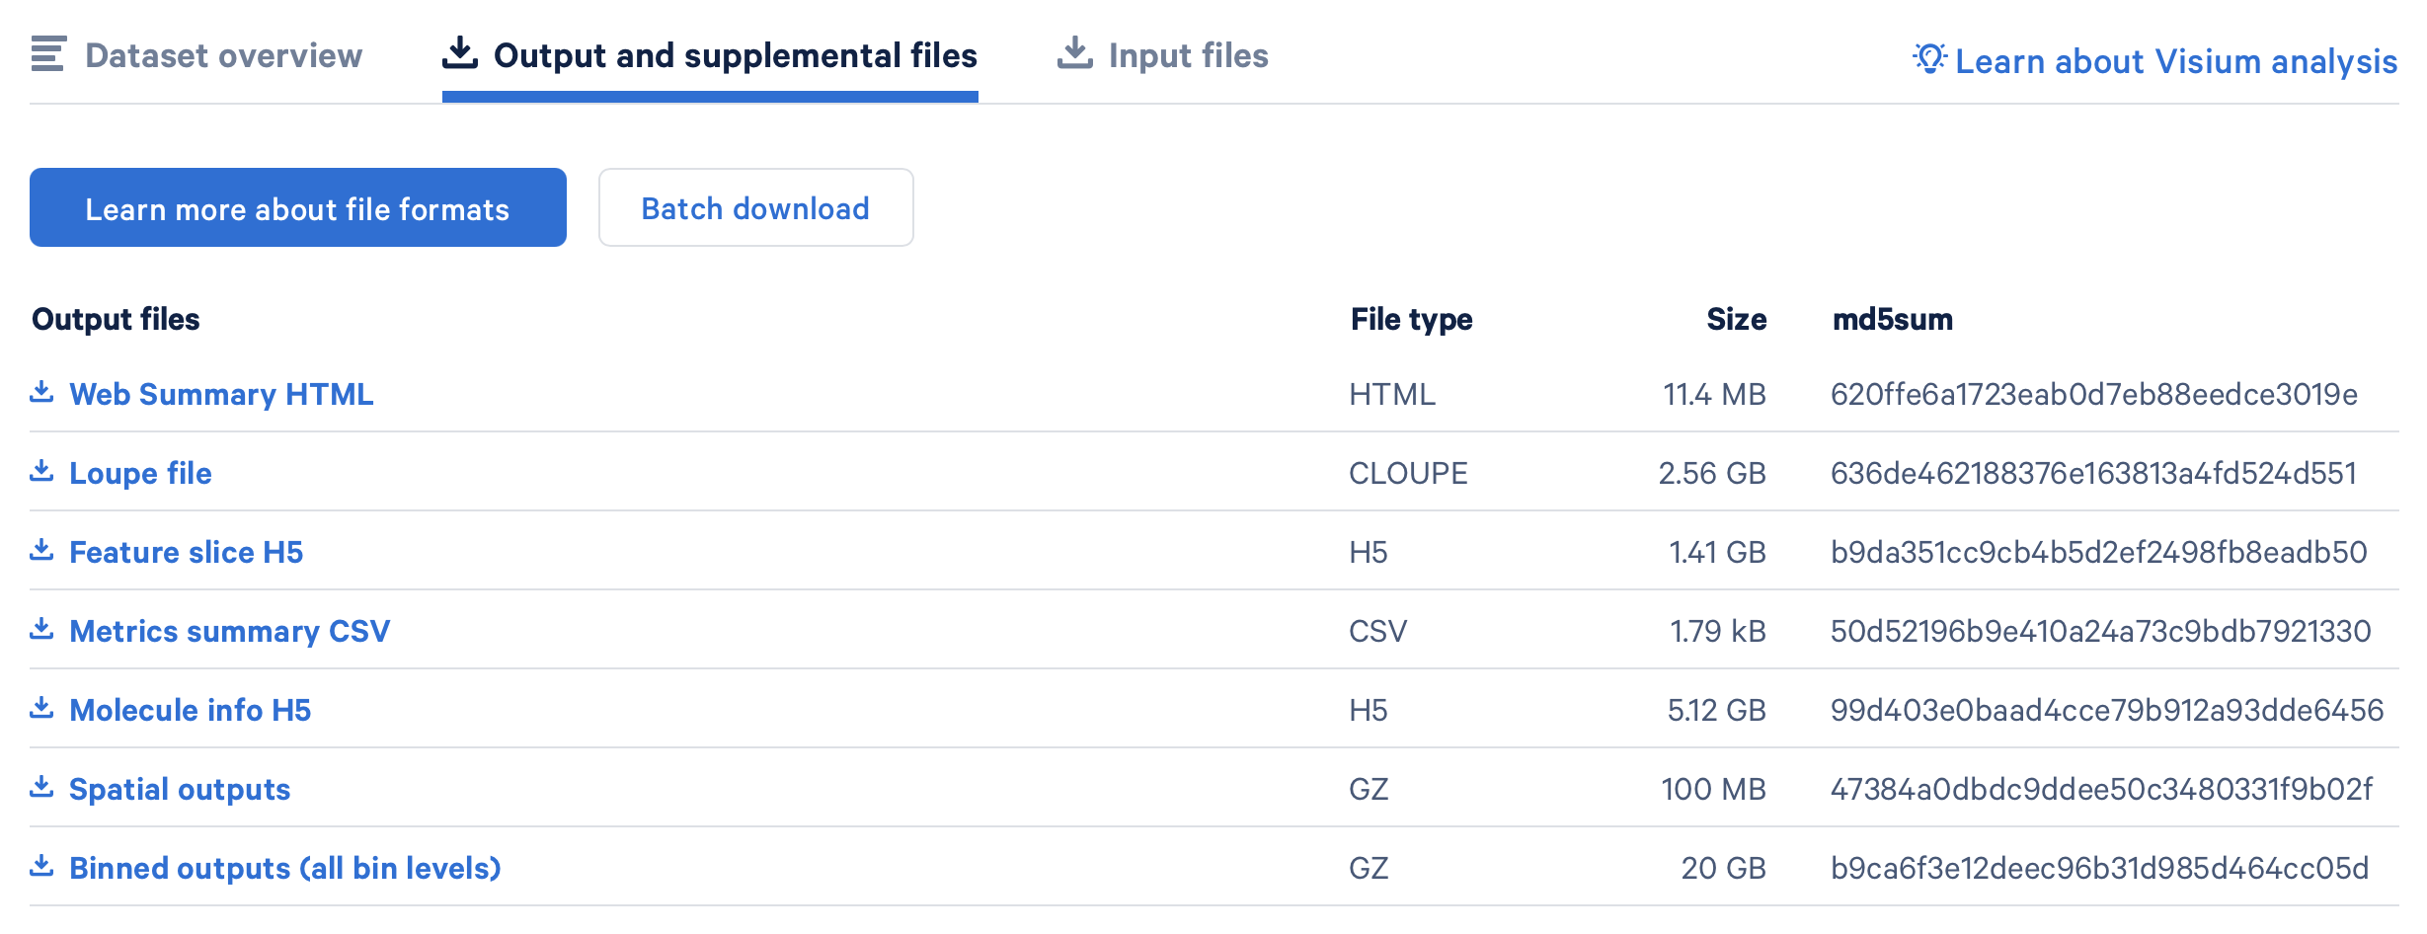2427x934 pixels.
Task: Download Binned outputs (all bin levels)
Action: click(285, 868)
